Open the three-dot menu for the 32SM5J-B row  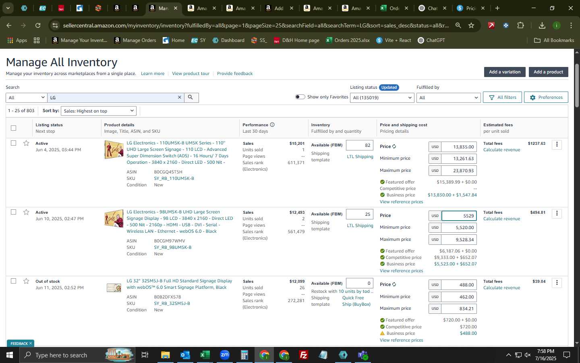[557, 283]
